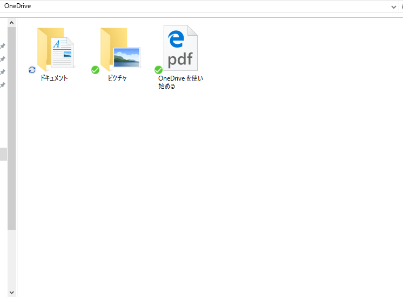Image resolution: width=403 pixels, height=304 pixels.
Task: Select the ドキュメント label text
Action: (x=54, y=78)
